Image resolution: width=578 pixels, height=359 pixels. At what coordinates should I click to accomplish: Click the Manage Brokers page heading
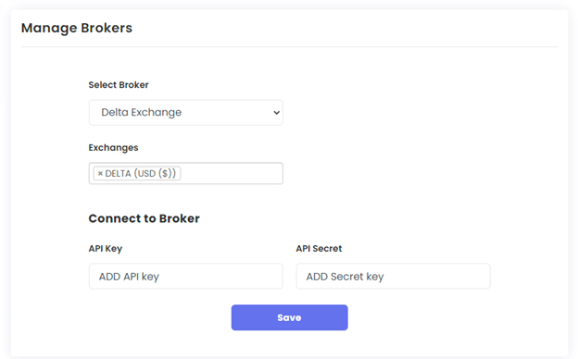[77, 28]
